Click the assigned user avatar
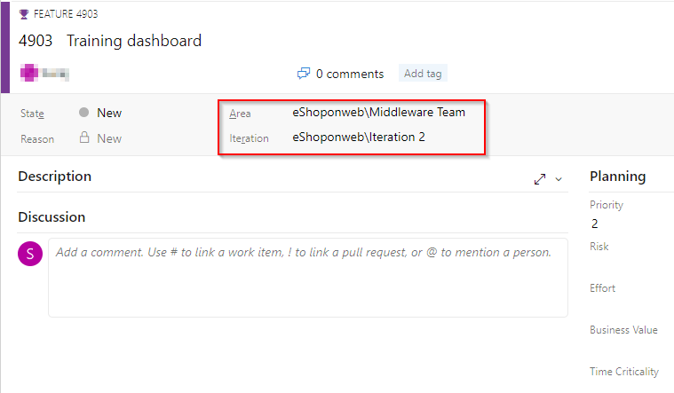Screen dimensions: 674x393 [x=29, y=73]
